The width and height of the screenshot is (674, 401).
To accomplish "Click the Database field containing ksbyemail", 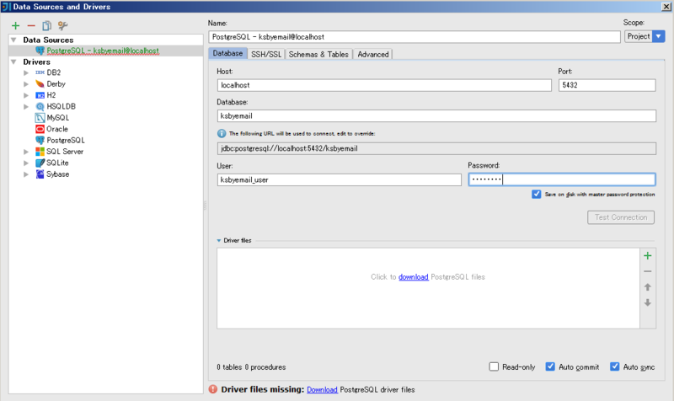I will 436,116.
